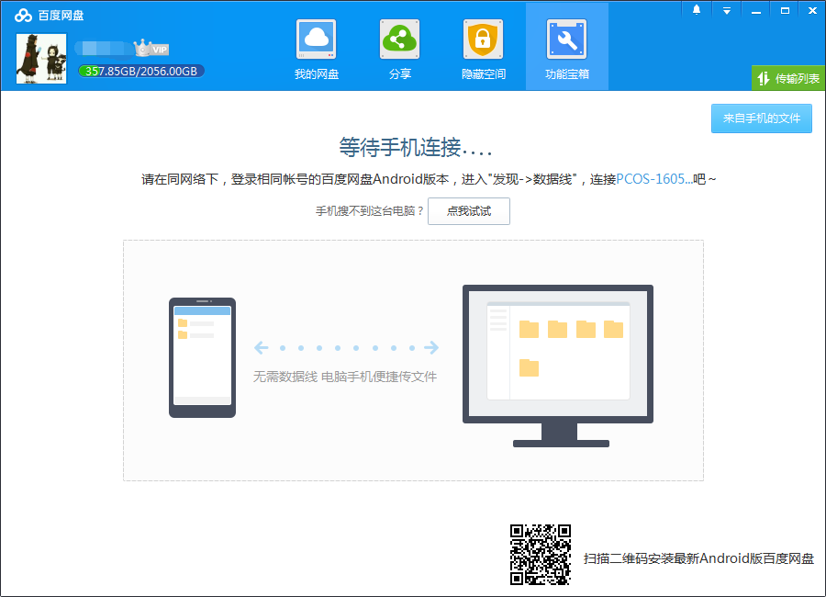Click the 来自手机的文件 button
This screenshot has width=826, height=597.
761,118
